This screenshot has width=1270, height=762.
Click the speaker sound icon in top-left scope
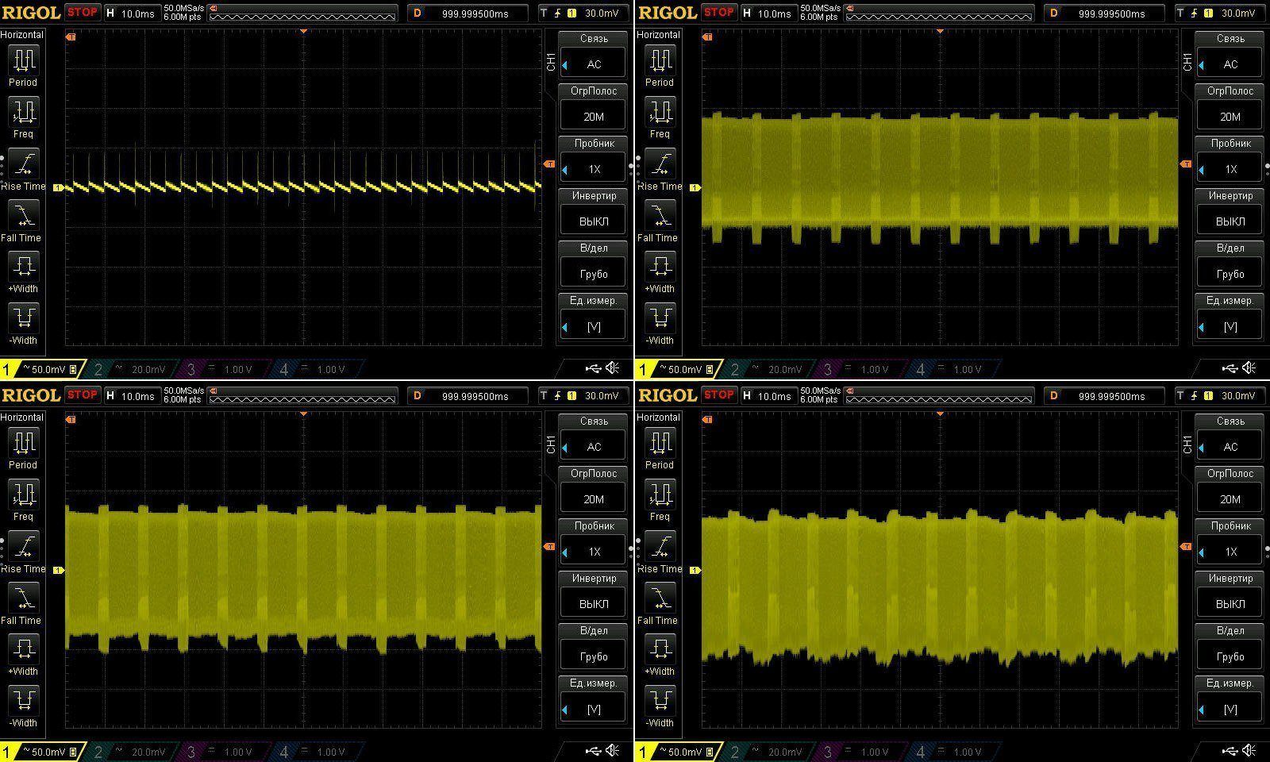613,368
